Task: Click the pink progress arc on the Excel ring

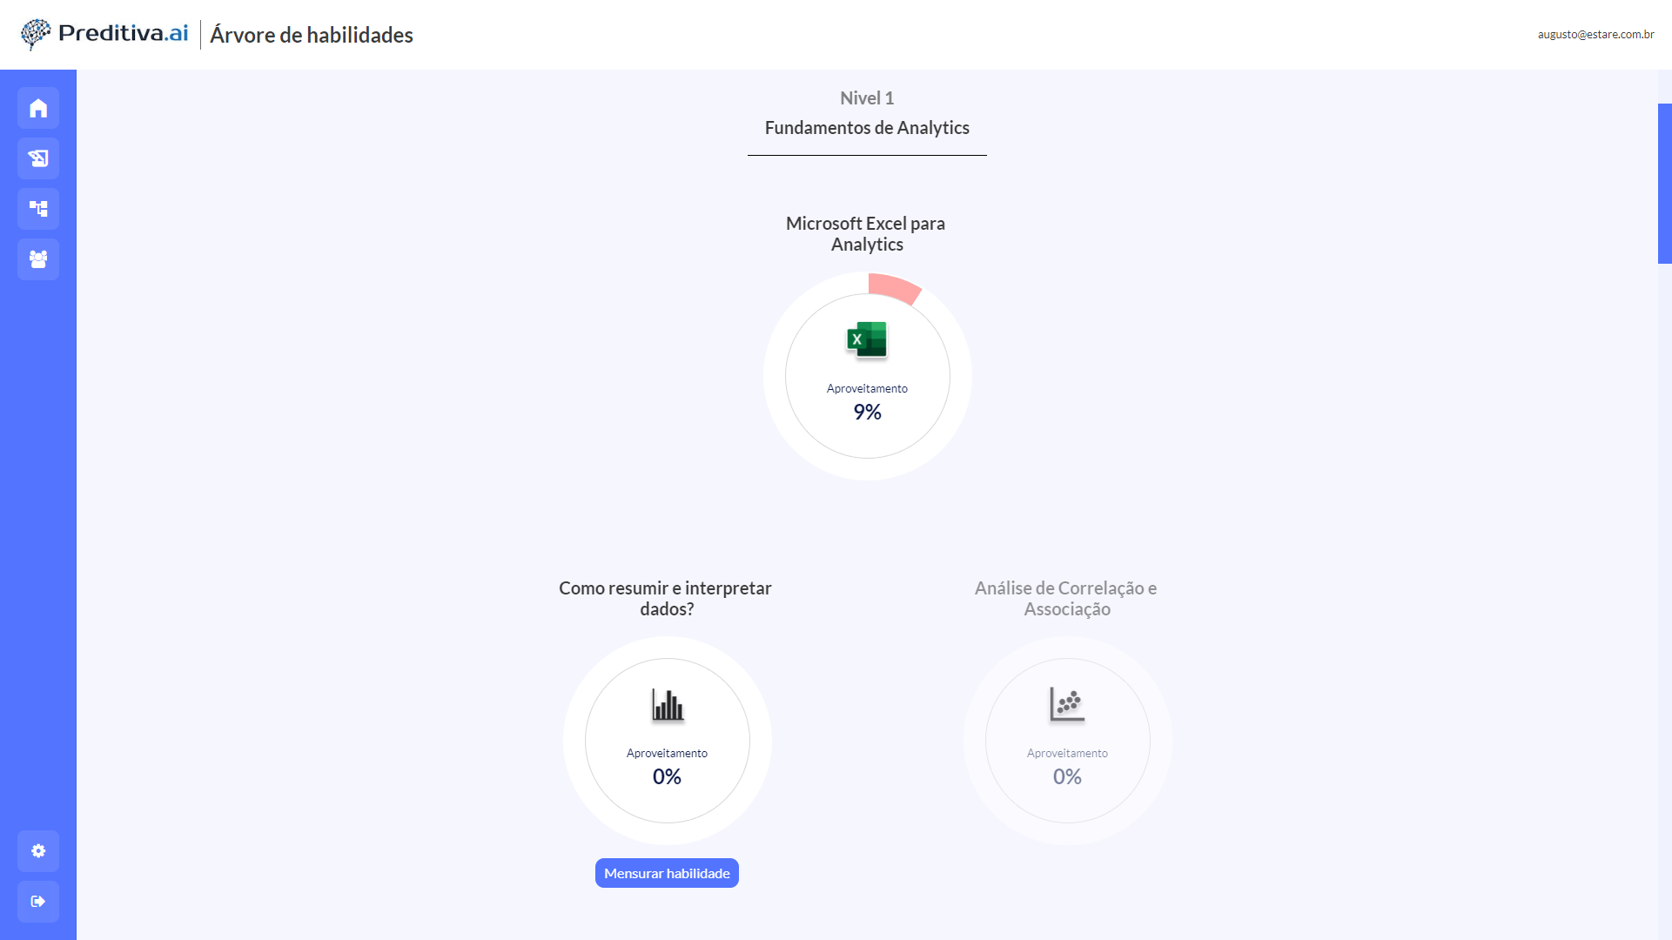Action: coord(893,289)
